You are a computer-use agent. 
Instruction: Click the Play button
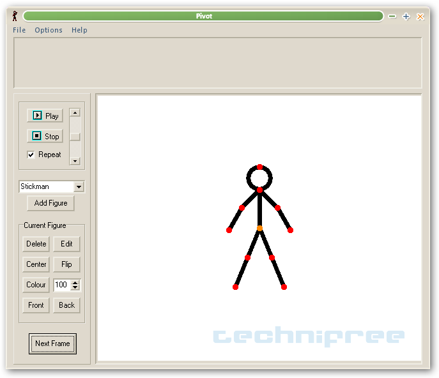click(45, 116)
